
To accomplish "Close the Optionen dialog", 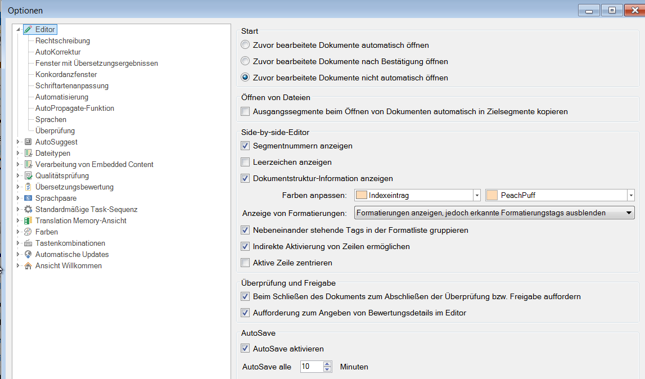I will point(635,10).
